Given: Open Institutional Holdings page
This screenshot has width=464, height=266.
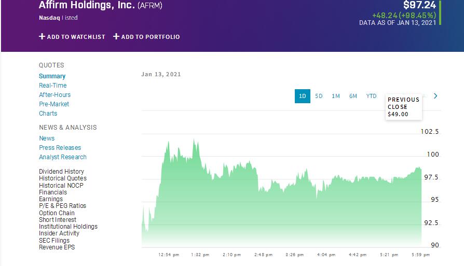Looking at the screenshot, I should click(68, 227).
